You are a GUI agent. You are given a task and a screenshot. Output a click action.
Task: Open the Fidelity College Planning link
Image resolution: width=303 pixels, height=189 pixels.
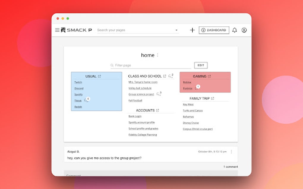point(143,135)
